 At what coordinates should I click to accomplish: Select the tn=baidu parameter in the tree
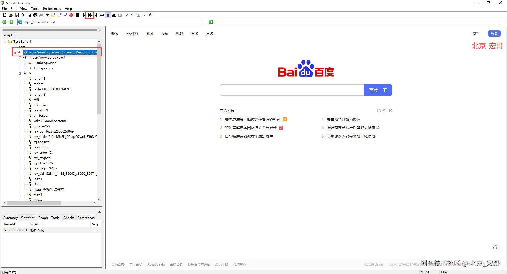tap(40, 116)
